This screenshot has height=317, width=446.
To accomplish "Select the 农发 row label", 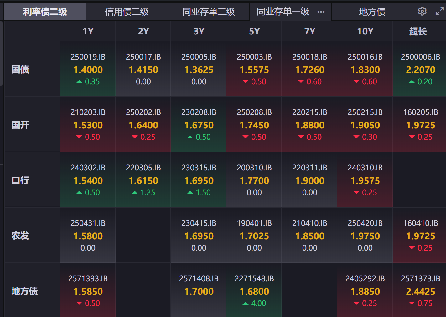I will click(x=20, y=236).
